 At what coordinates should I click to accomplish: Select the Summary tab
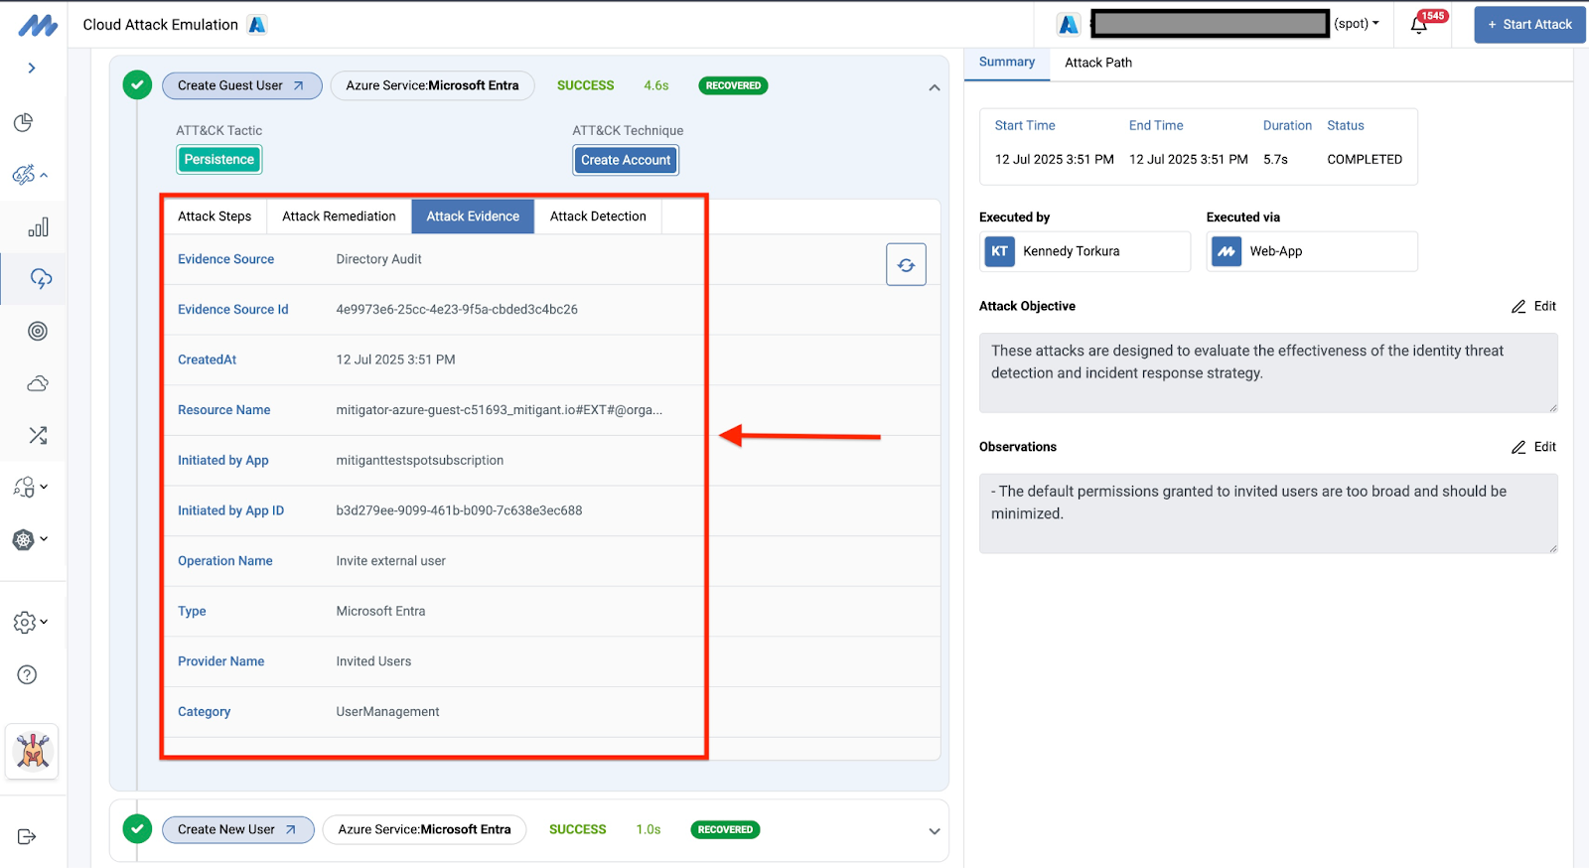pos(1007,62)
